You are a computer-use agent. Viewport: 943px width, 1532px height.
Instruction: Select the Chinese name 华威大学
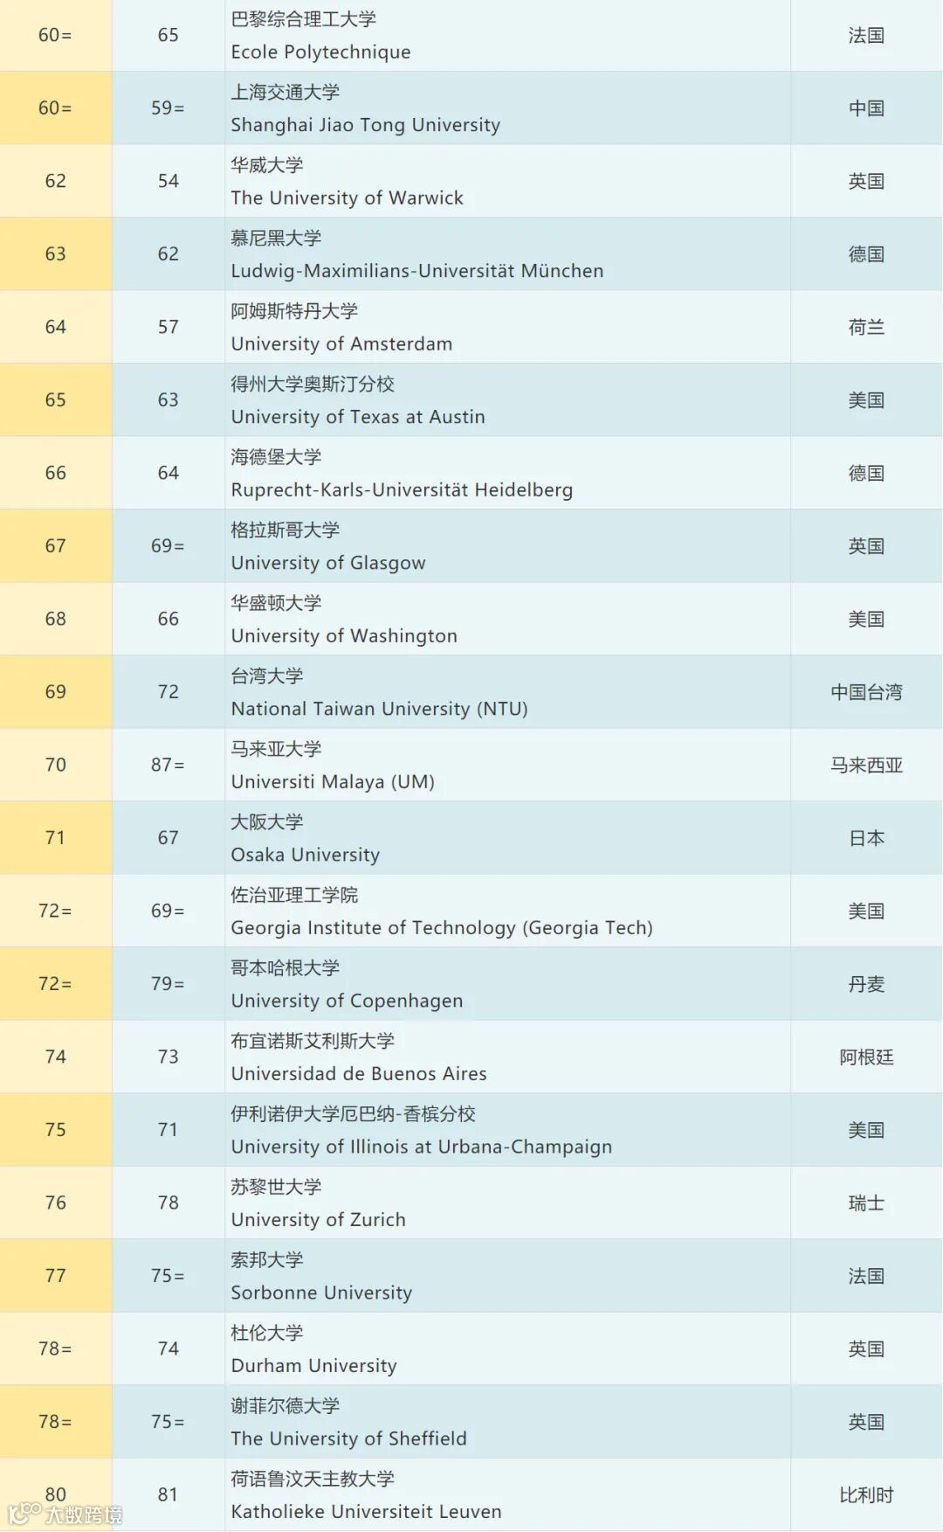pyautogui.click(x=266, y=165)
